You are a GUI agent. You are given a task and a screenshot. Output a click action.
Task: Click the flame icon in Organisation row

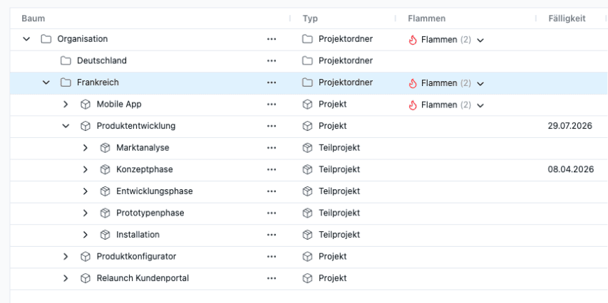pyautogui.click(x=412, y=40)
